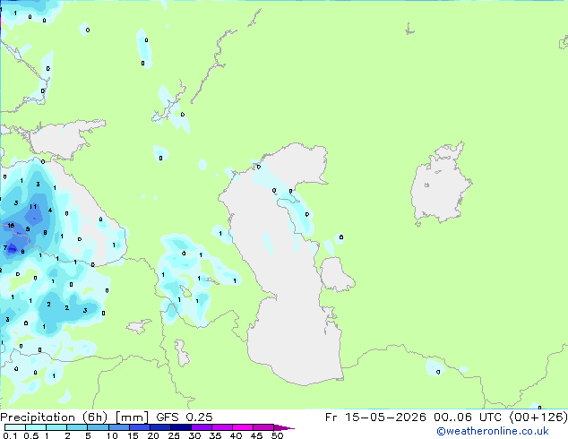The width and height of the screenshot is (568, 439).
Task: Click the legend scale label '50'
Action: click(x=277, y=435)
